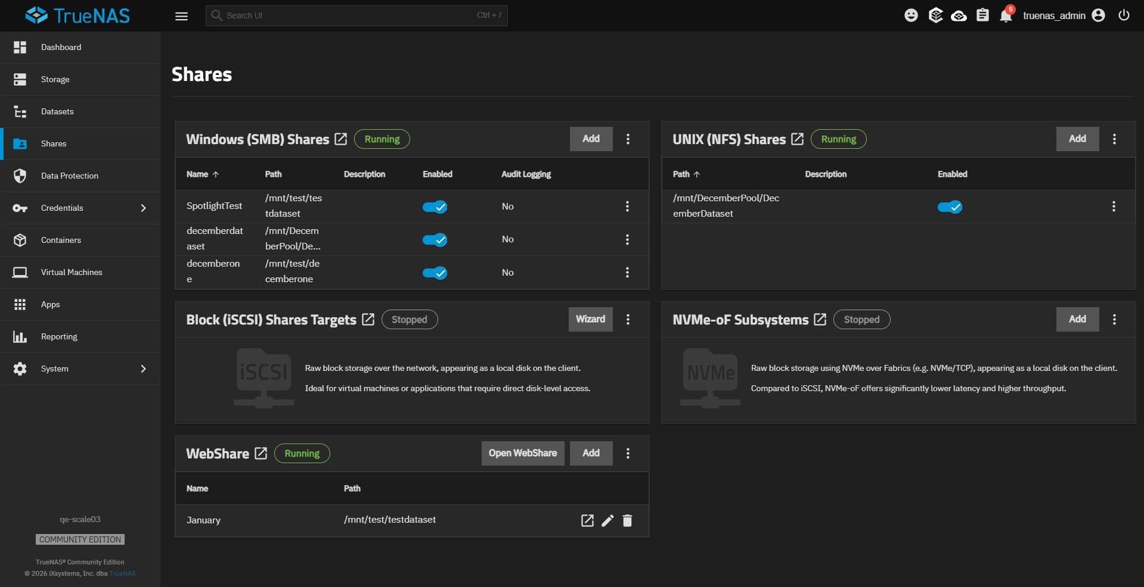Disable the decemberdataset SMB share toggle
The width and height of the screenshot is (1144, 587).
click(x=435, y=239)
